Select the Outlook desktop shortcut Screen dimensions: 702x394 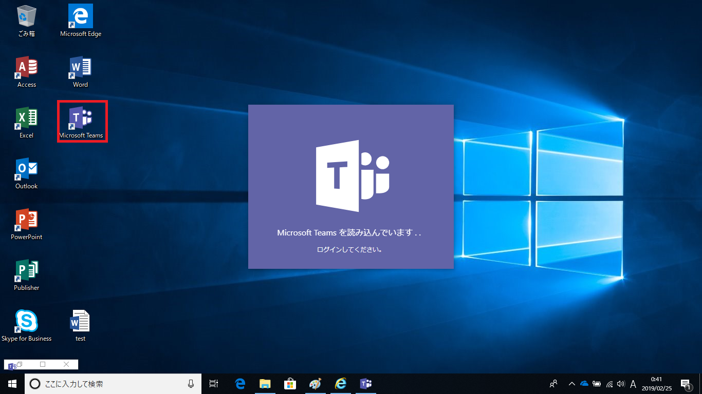pyautogui.click(x=27, y=174)
